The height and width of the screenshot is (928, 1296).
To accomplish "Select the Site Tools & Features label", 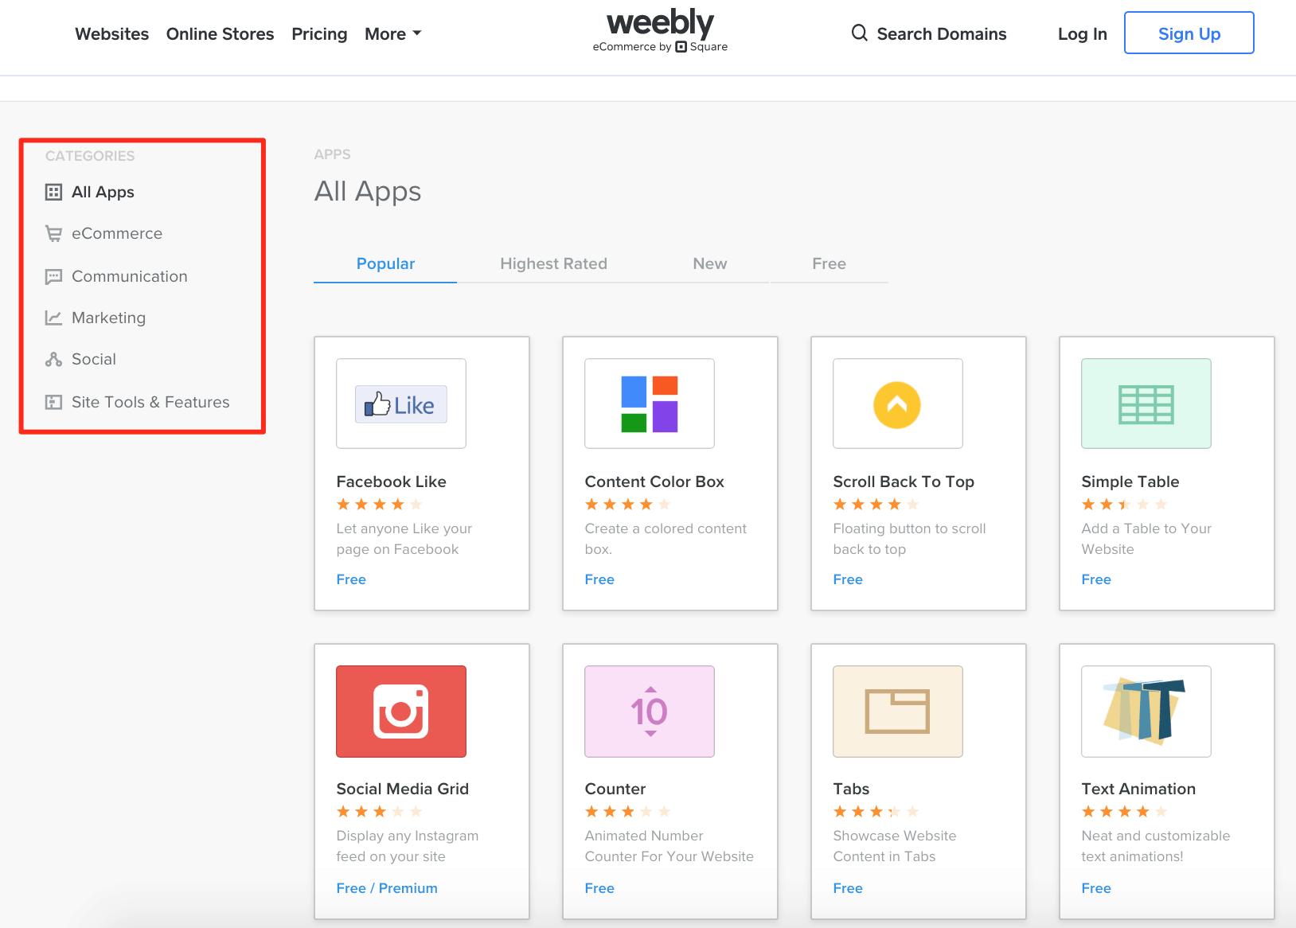I will click(150, 402).
